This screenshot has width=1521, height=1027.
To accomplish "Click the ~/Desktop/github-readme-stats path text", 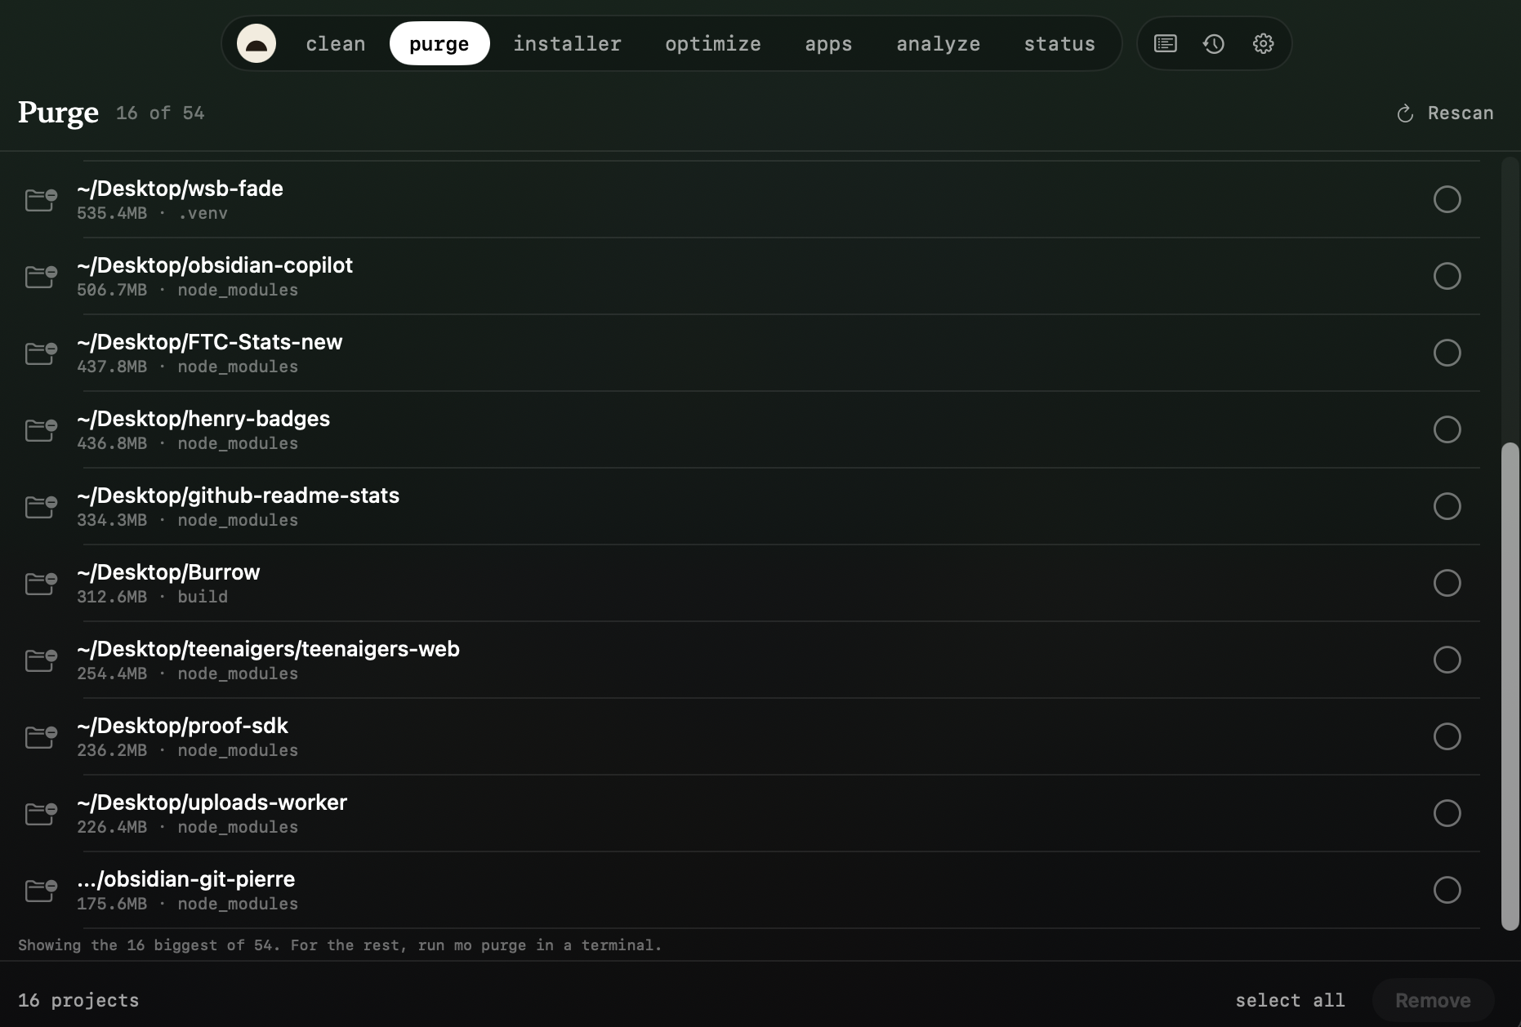I will point(239,496).
